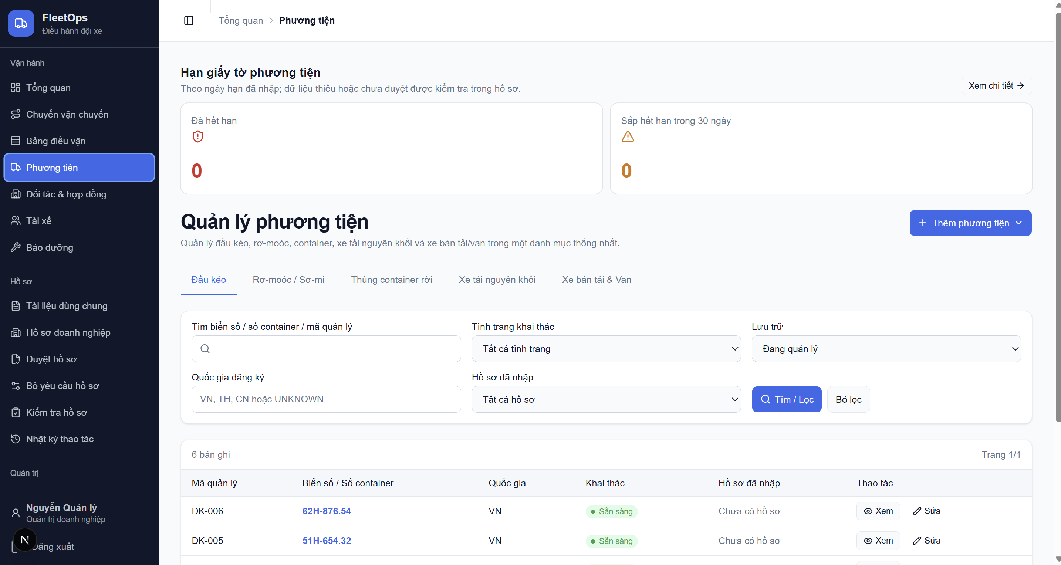The height and width of the screenshot is (565, 1061).
Task: Click the eye icon in the DK-006 row
Action: tap(868, 511)
